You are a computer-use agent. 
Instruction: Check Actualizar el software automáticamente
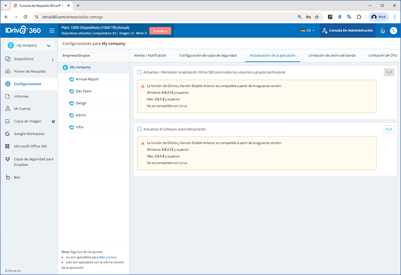(x=139, y=129)
